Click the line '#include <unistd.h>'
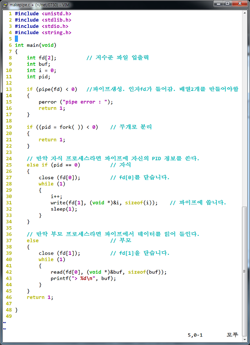 coord(43,14)
